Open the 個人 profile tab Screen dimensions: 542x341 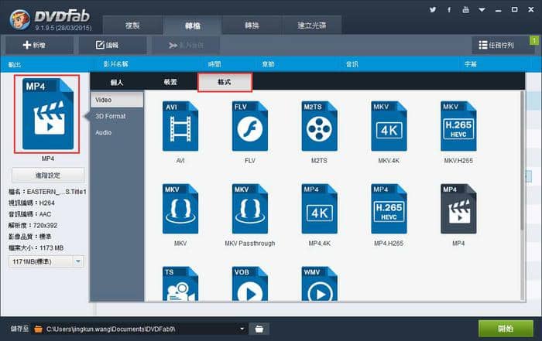click(117, 82)
